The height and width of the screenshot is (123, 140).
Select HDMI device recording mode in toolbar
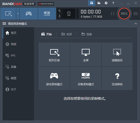coord(47,14)
